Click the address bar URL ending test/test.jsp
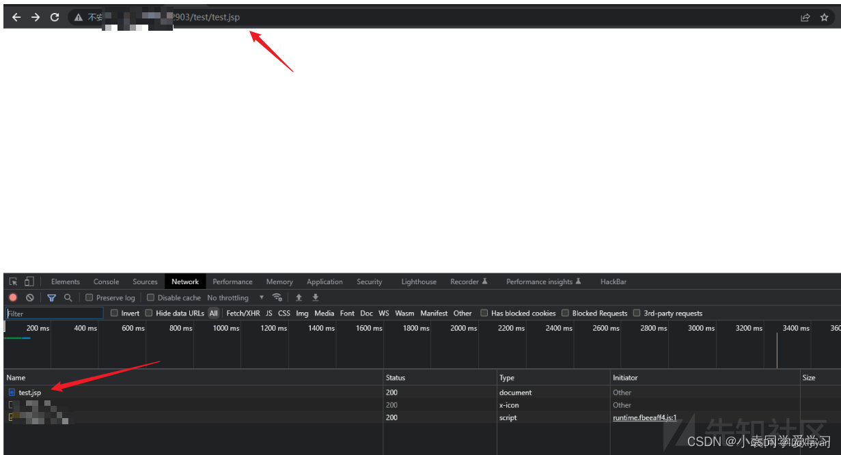Image resolution: width=841 pixels, height=455 pixels. click(208, 17)
